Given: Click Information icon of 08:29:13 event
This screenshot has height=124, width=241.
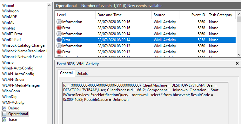Looking at the screenshot, I should (x=59, y=46).
